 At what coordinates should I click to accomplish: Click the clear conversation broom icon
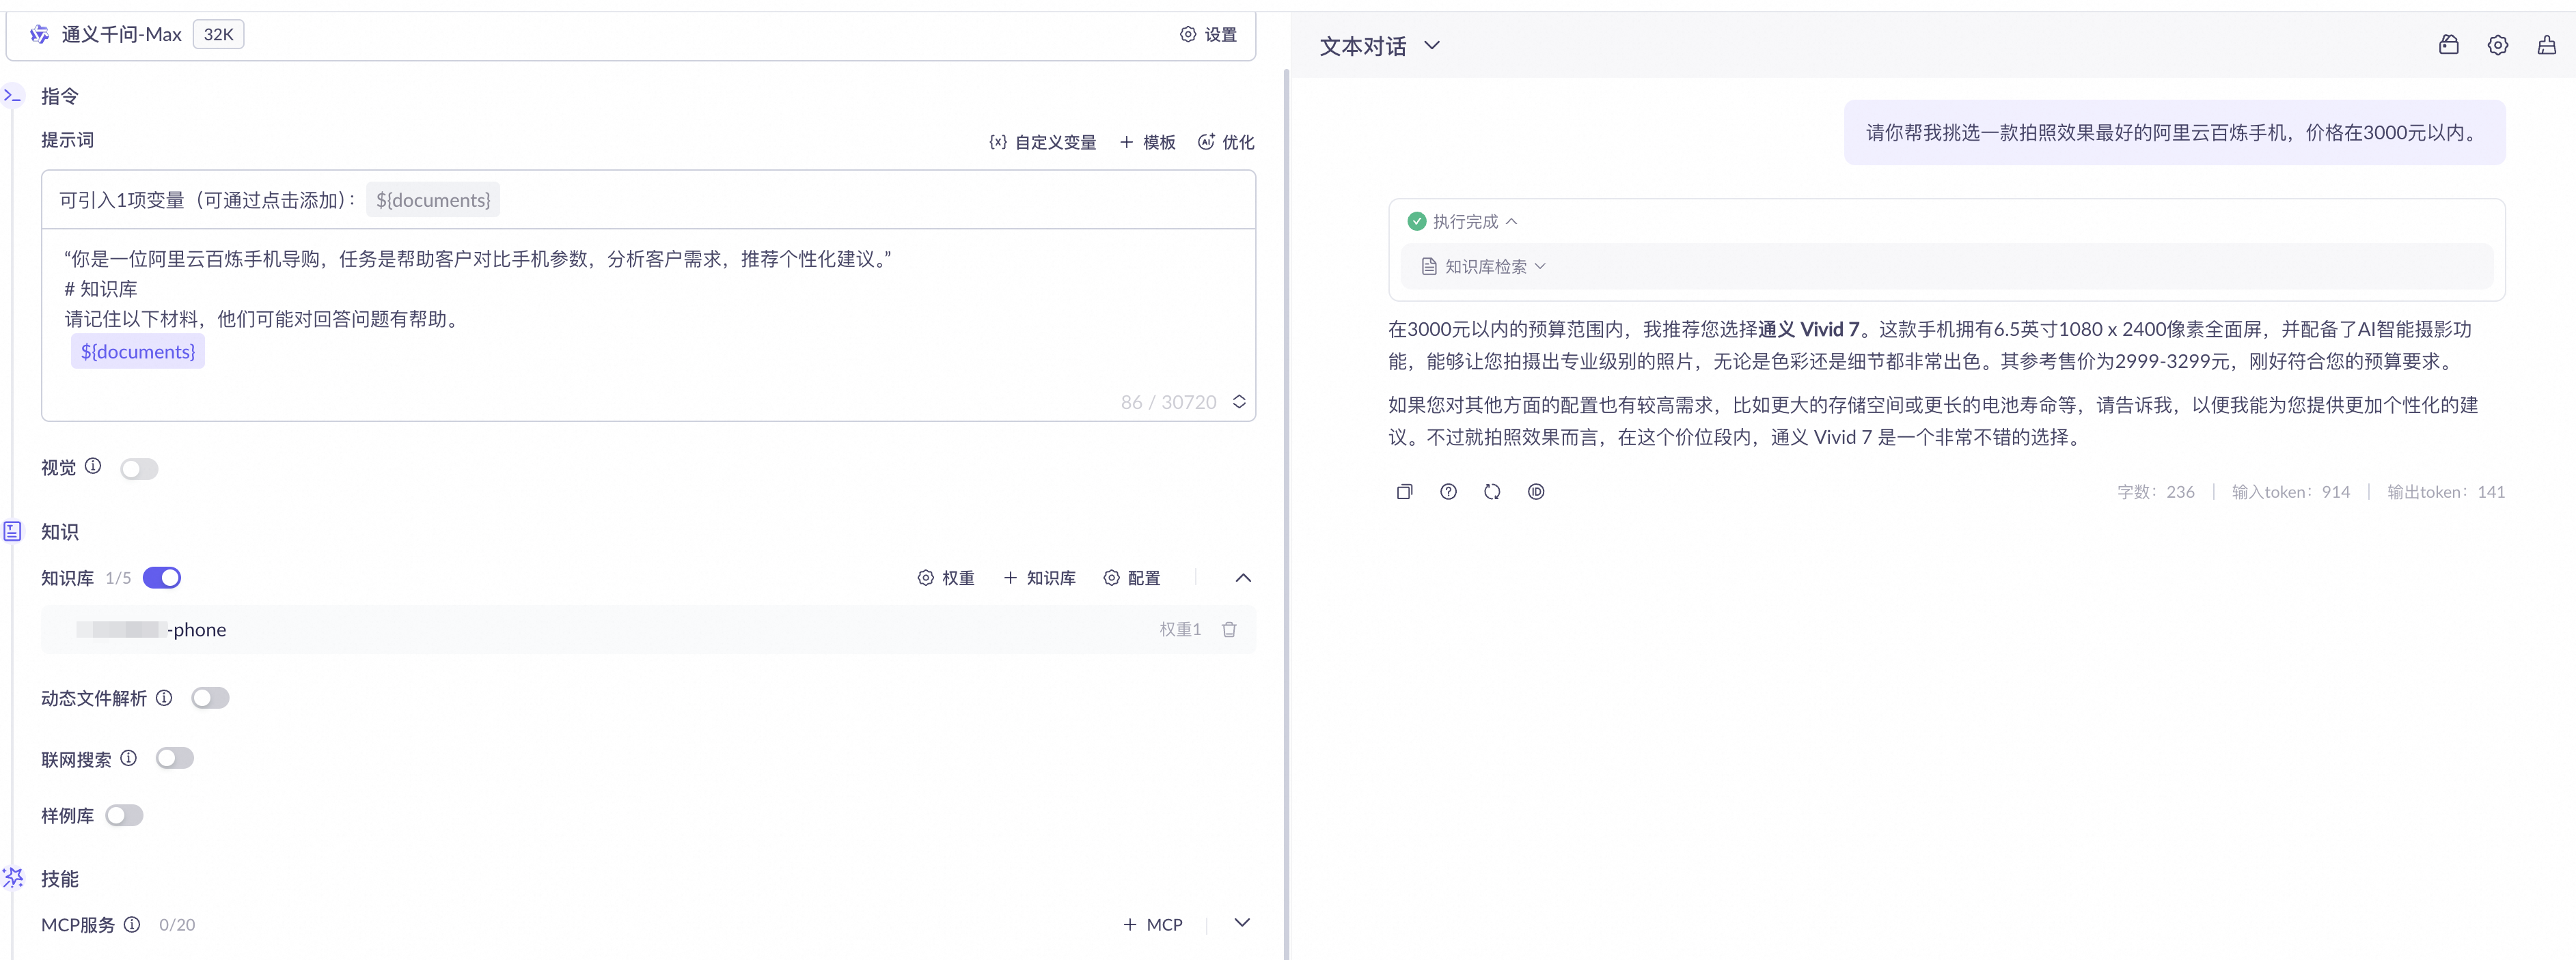2547,45
